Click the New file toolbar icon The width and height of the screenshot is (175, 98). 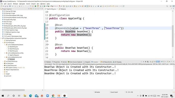click(2, 6)
